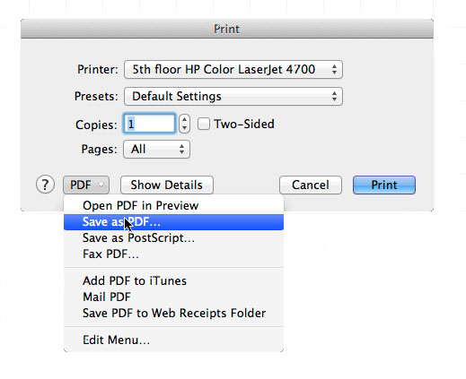Open the Pages dropdown set to All
466x379 pixels.
[x=156, y=149]
